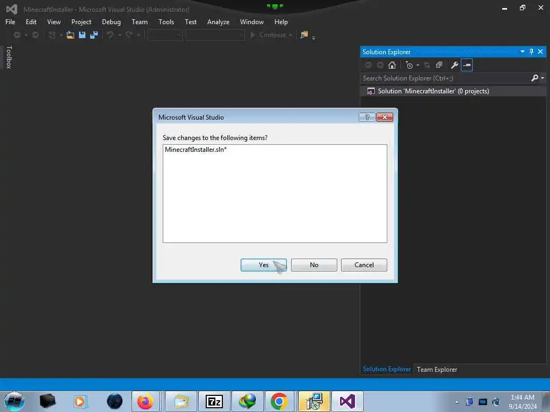This screenshot has height=412, width=550.
Task: Click the dialog's question mark help button
Action: click(x=367, y=117)
